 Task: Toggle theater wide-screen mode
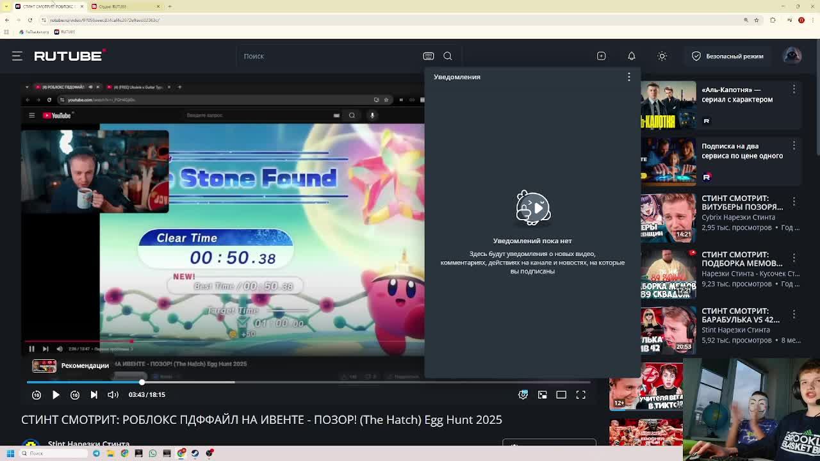561,395
